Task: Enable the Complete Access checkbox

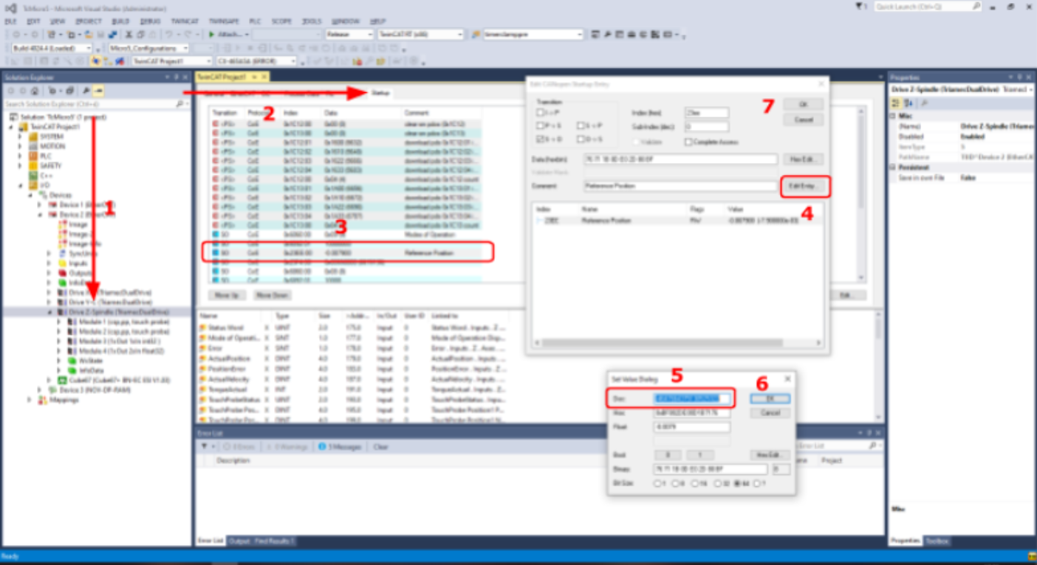Action: (688, 142)
